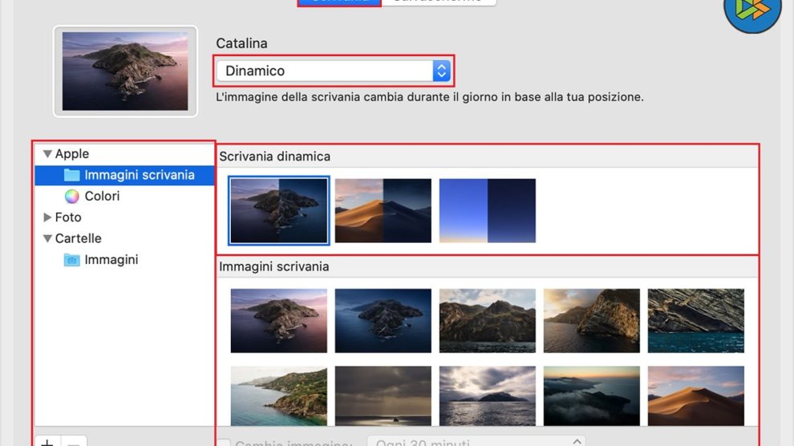Screen dimensions: 794x446
Task: Click the Immagini scrivania folder icon
Action: click(72, 175)
